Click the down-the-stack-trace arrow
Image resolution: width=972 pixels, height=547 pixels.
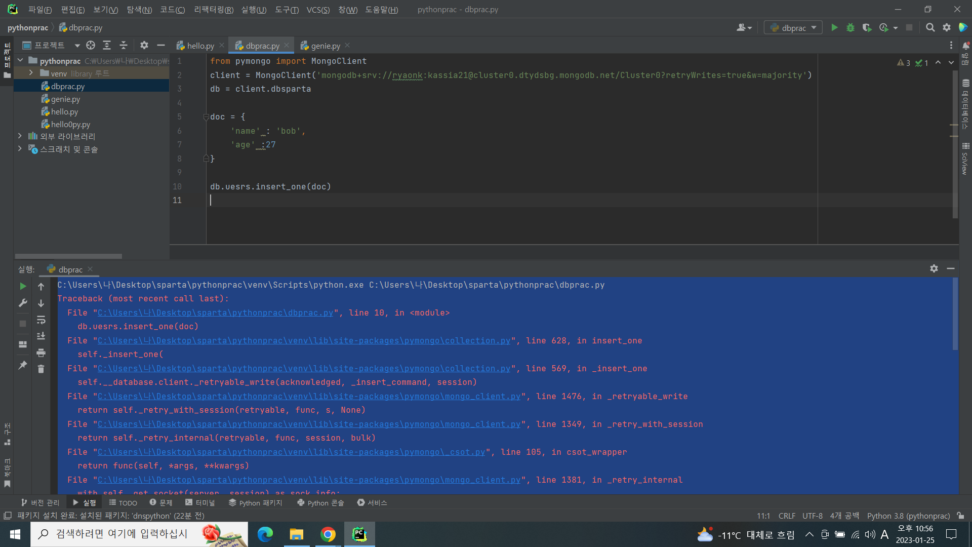point(41,303)
